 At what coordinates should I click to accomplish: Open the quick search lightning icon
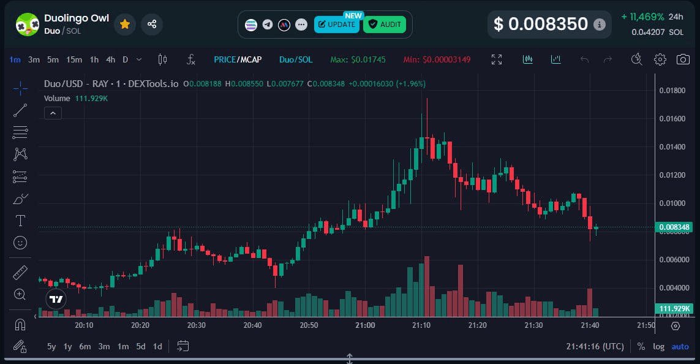coord(636,59)
